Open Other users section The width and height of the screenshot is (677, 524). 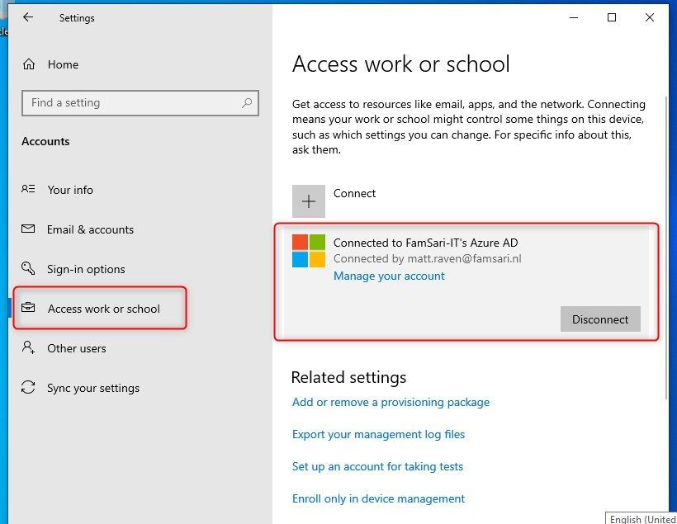tap(77, 348)
